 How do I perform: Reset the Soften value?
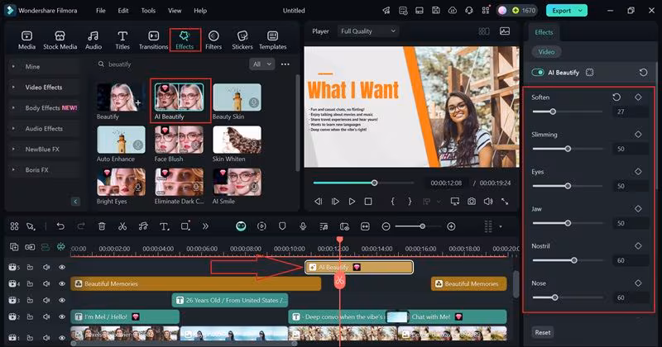pos(616,97)
